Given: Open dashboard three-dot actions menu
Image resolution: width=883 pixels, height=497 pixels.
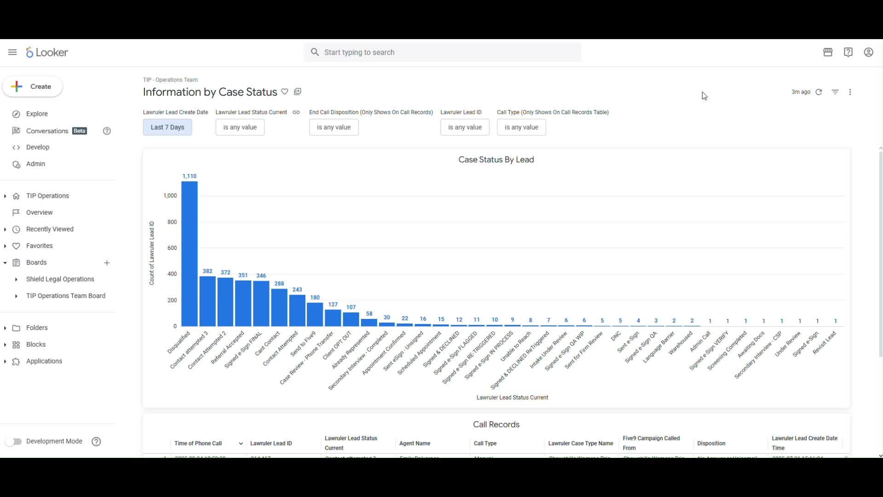Looking at the screenshot, I should pyautogui.click(x=850, y=92).
